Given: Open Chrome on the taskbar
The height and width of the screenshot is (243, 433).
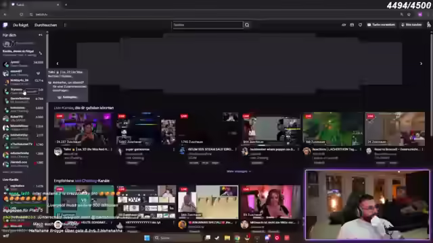Looking at the screenshot, I should 237,238.
